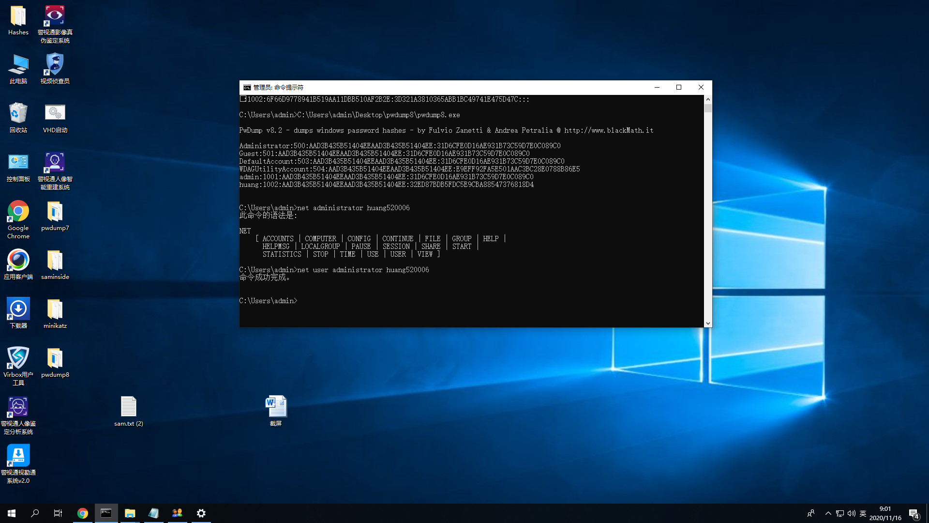Toggle the input language indicator 英
Image resolution: width=929 pixels, height=523 pixels.
coord(863,513)
